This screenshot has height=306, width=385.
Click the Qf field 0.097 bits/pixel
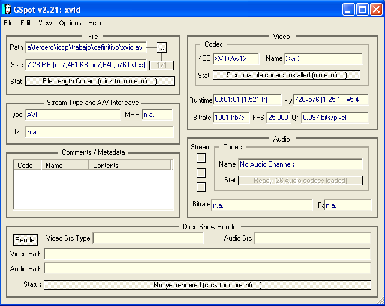(x=335, y=118)
